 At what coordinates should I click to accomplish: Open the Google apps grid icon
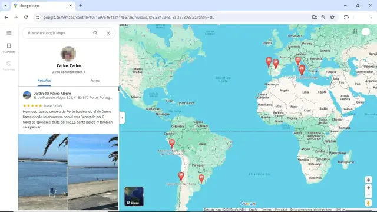point(355,31)
